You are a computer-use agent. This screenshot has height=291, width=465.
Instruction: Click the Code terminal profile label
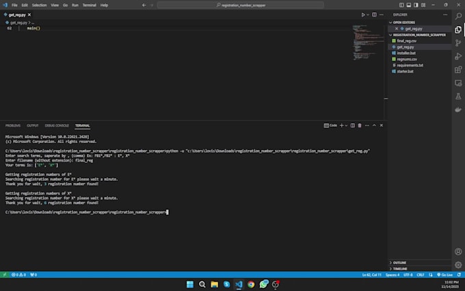tap(330, 125)
